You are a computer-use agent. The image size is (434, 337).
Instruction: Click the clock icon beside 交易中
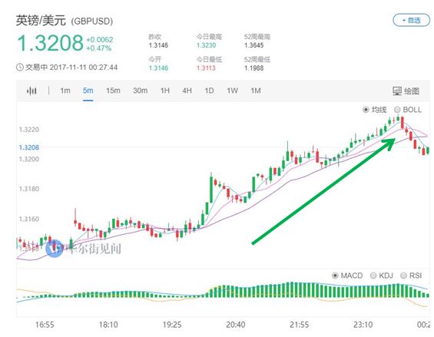20,68
